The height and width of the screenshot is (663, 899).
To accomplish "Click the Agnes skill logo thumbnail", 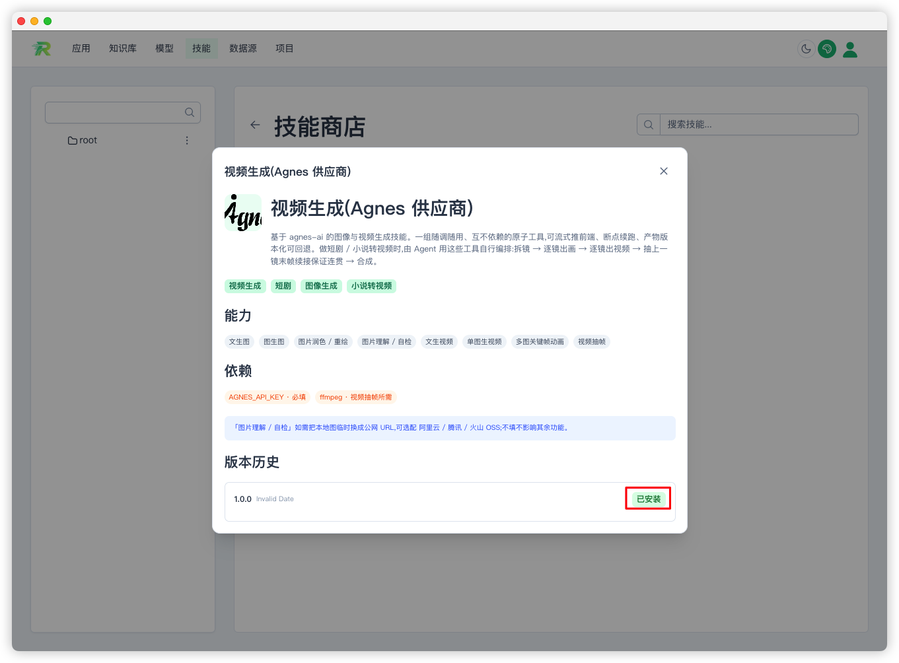I will [243, 213].
